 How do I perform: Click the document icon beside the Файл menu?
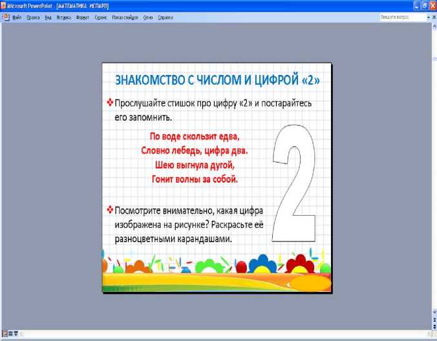tap(4, 18)
